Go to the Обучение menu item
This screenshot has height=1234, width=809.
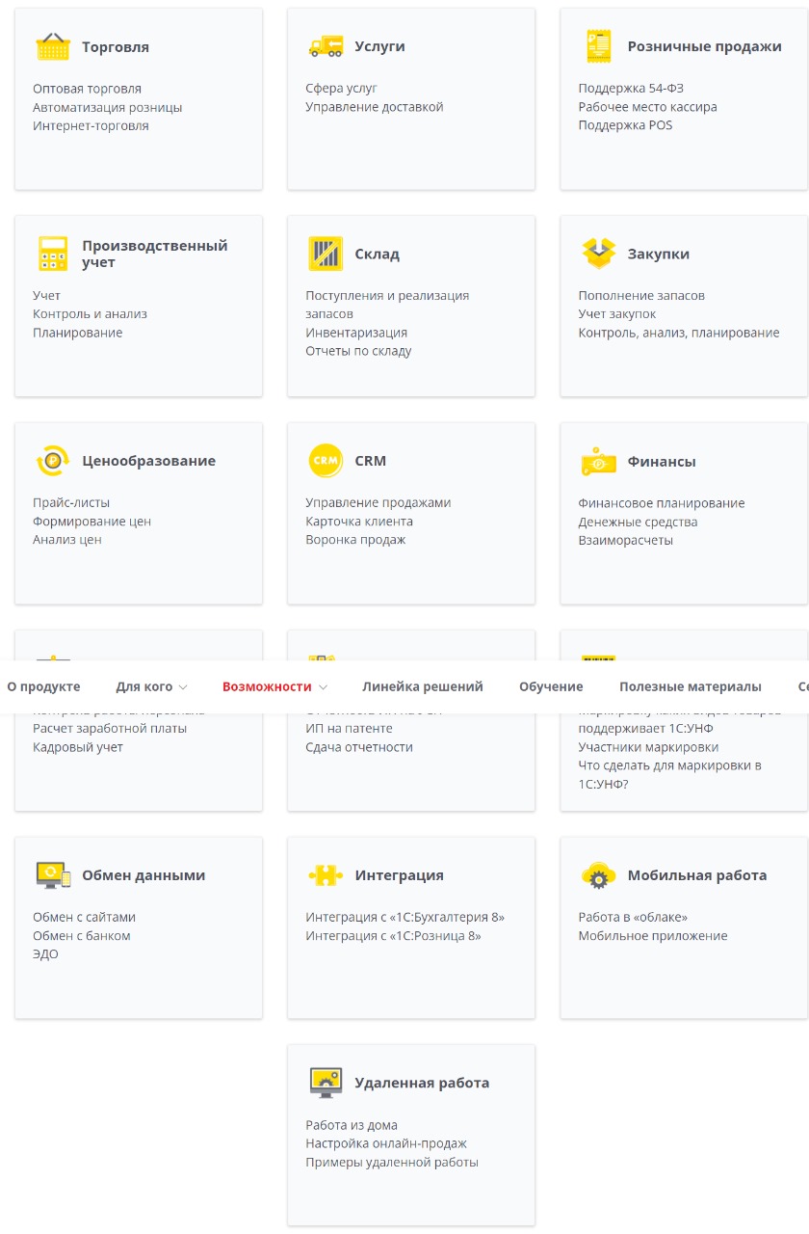(551, 686)
